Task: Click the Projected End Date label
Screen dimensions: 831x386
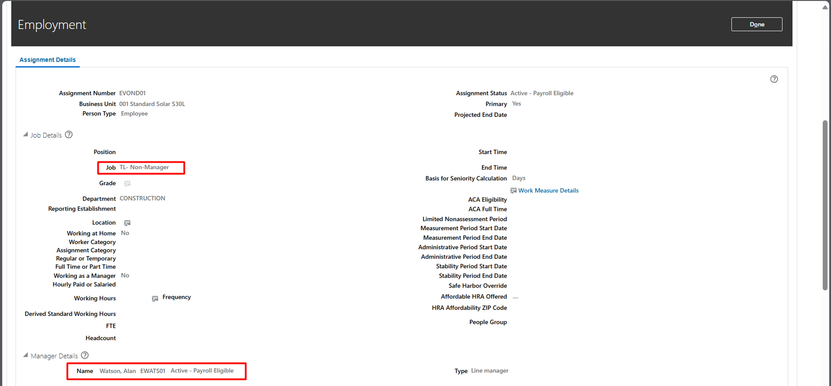Action: 480,115
